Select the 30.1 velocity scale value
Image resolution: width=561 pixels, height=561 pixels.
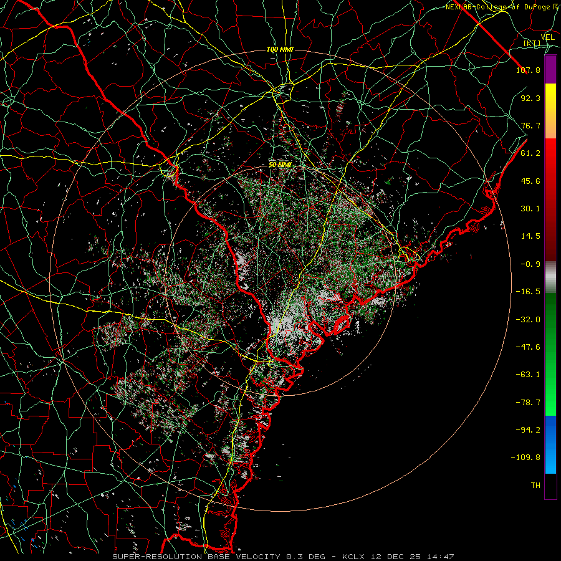pos(530,209)
